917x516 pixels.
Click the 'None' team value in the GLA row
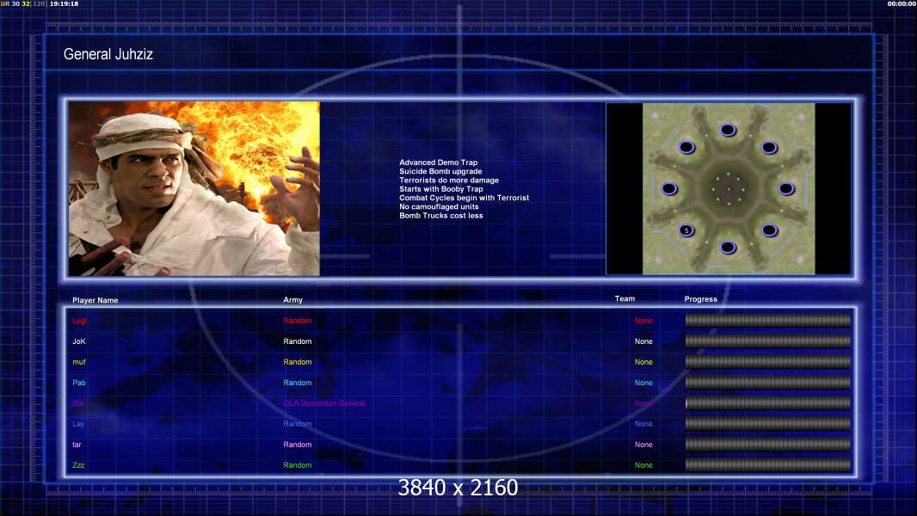(643, 403)
